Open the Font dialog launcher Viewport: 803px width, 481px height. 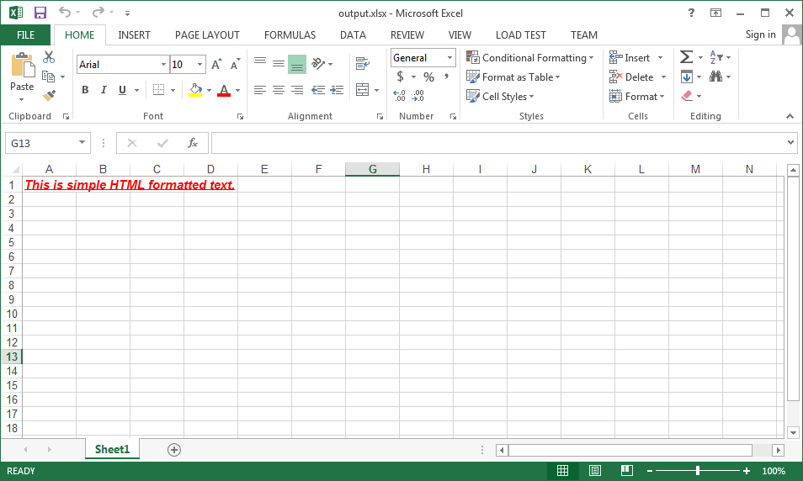tap(240, 117)
